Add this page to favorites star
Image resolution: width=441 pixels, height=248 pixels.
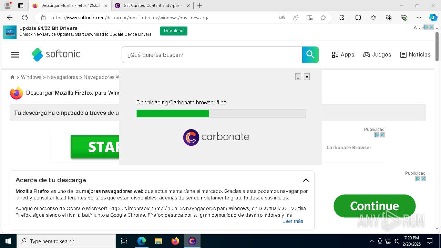323,18
